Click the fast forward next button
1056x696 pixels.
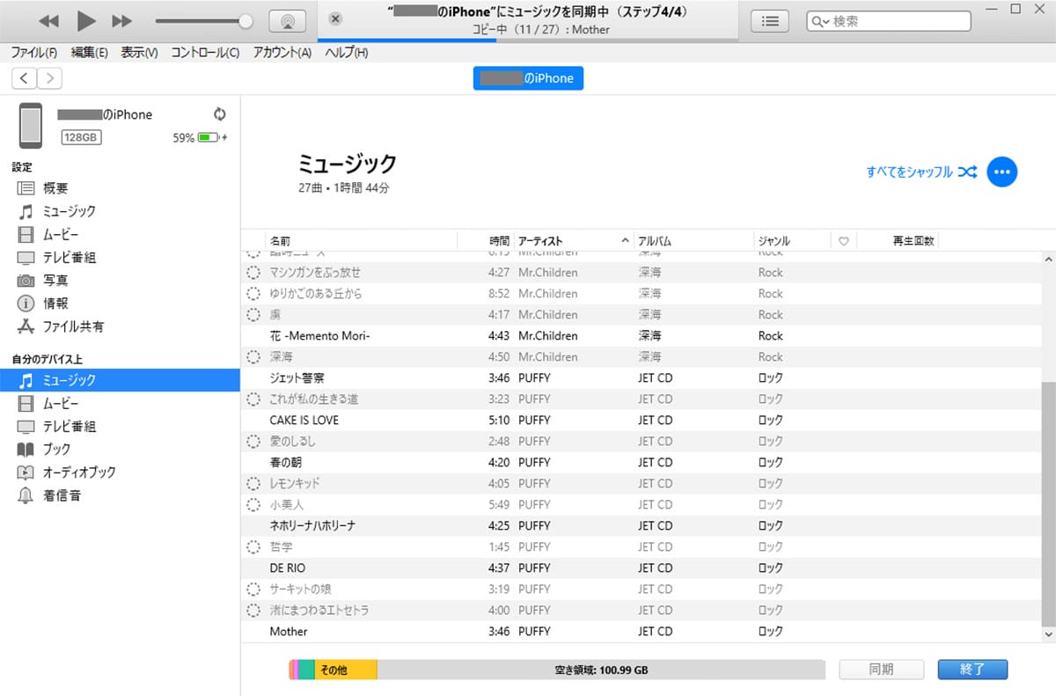122,21
